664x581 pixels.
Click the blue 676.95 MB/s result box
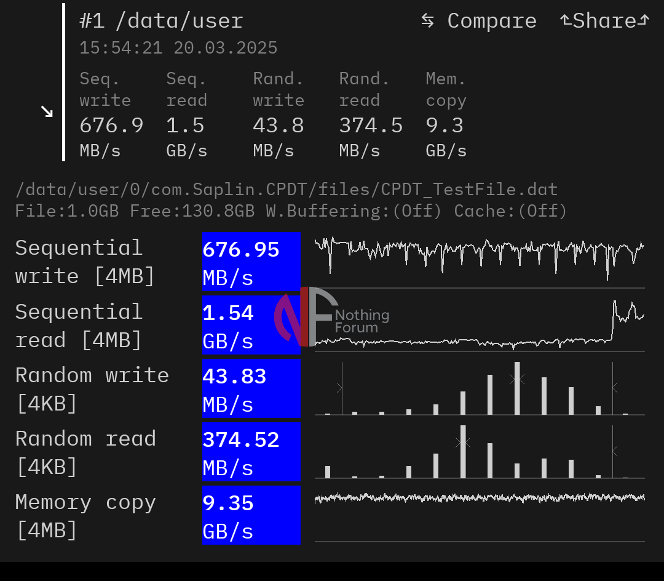pyautogui.click(x=251, y=262)
